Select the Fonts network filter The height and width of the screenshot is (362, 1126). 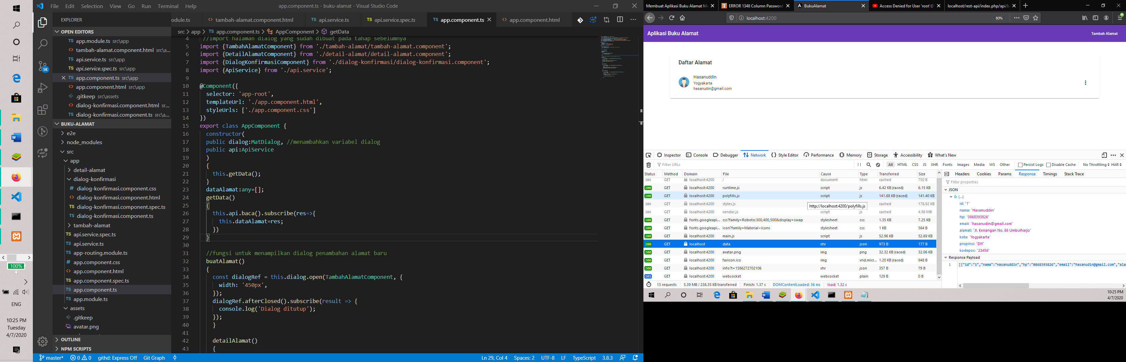[947, 165]
